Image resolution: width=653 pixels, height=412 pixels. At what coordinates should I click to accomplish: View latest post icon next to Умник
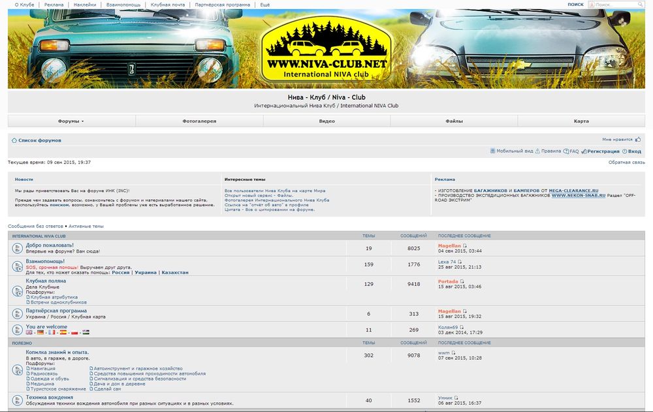click(x=456, y=398)
